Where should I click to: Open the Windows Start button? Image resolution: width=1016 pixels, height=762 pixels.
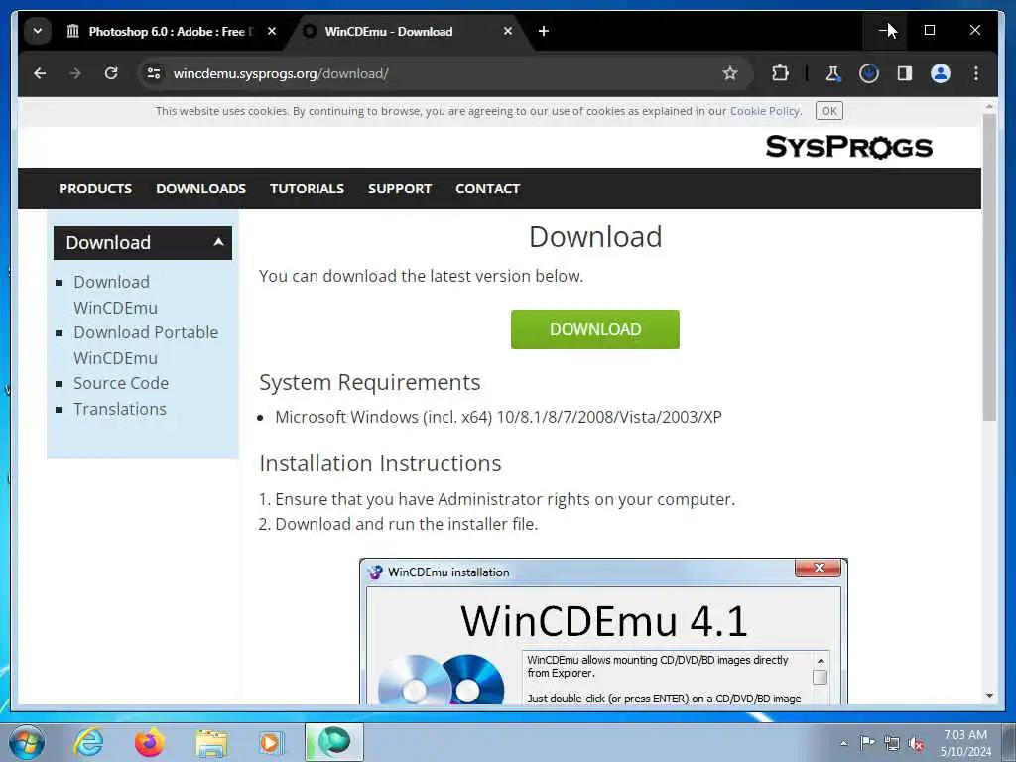[x=27, y=742]
